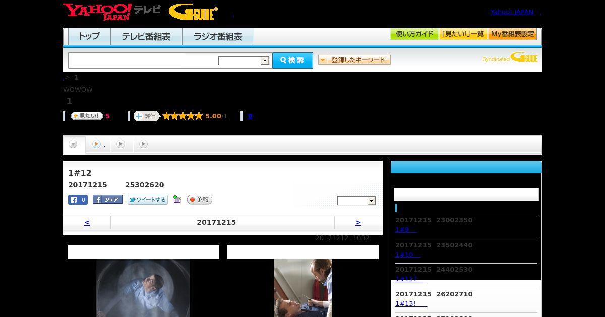
Task: Open the ラジオ番組表 tab
Action: point(218,37)
